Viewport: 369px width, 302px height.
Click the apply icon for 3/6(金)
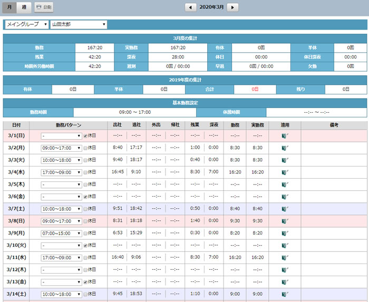point(285,197)
